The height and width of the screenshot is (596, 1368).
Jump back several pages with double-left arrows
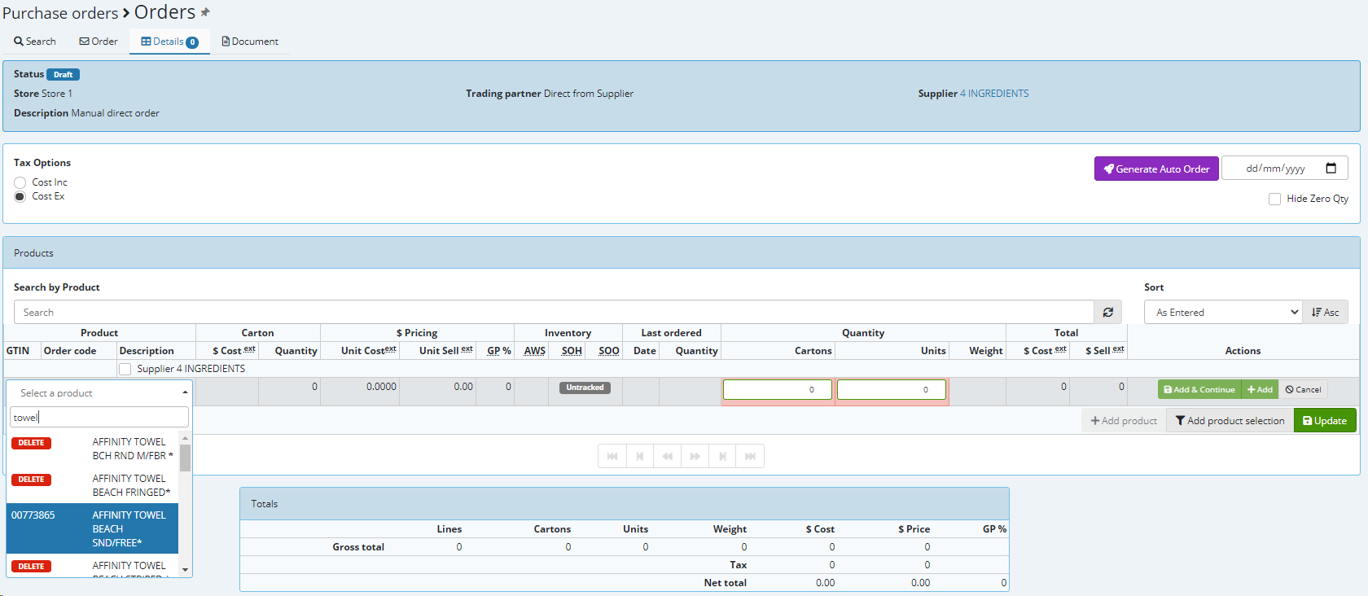pos(668,457)
